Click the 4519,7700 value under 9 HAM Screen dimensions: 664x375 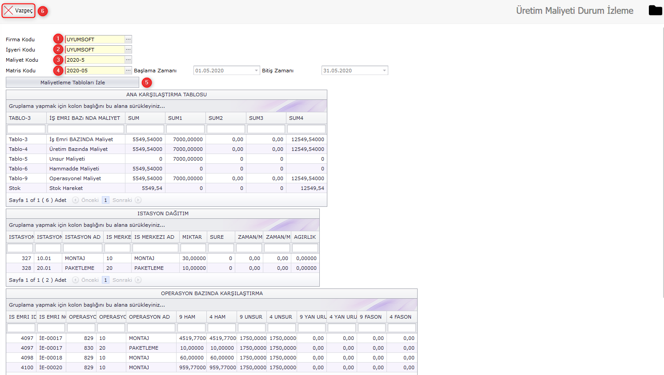click(193, 338)
